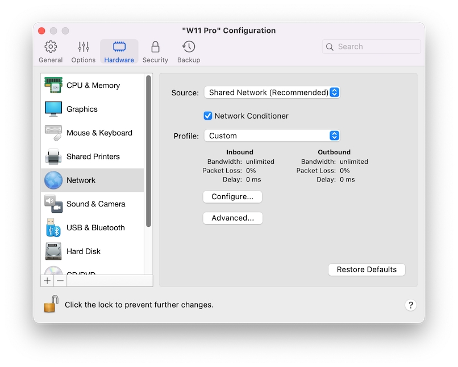Image resolution: width=458 pixels, height=367 pixels.
Task: Open the Security tab
Action: [x=155, y=52]
